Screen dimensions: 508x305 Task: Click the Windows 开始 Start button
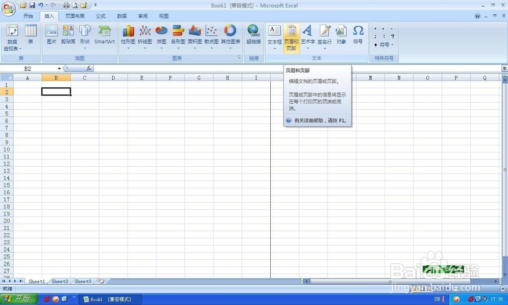point(19,298)
